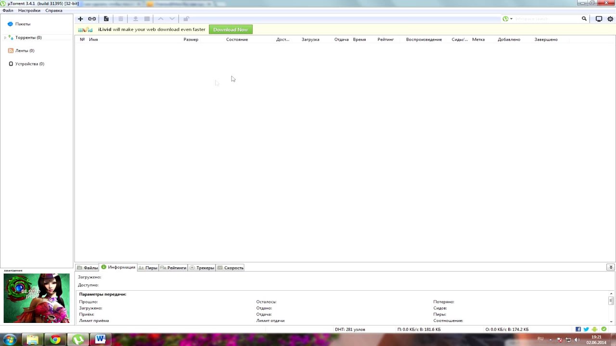This screenshot has height=346, width=616.
Task: Select Торренты (0) in the sidebar
Action: 28,37
